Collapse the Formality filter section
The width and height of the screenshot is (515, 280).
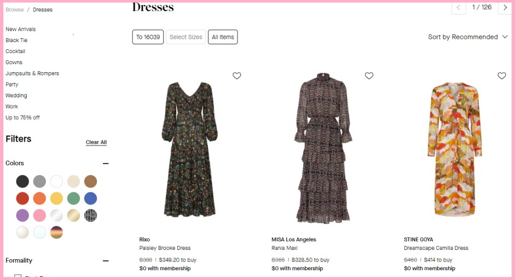click(106, 261)
